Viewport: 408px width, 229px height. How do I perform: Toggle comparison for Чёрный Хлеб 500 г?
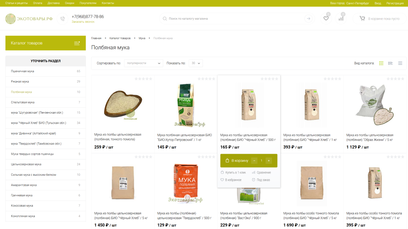click(261, 172)
